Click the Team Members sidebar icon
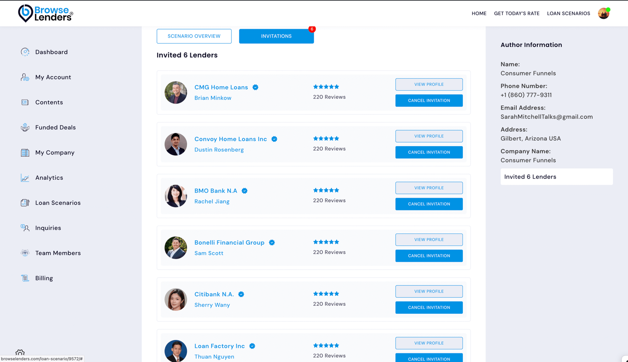 25,253
